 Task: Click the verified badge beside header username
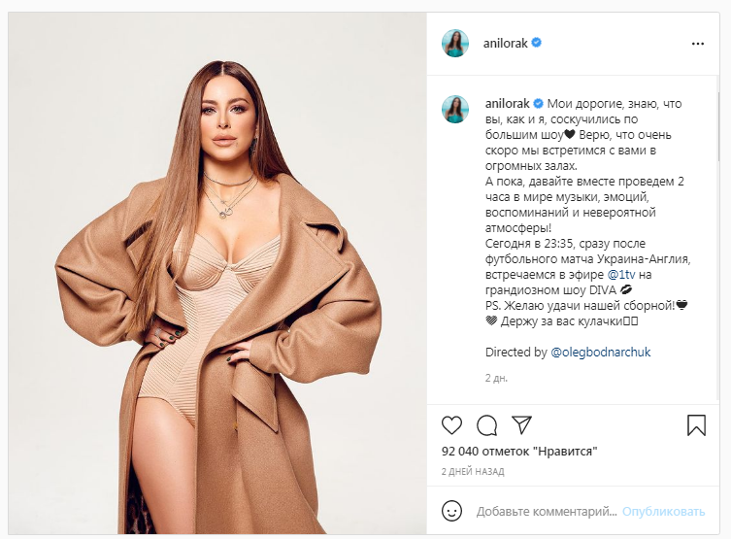pos(537,43)
